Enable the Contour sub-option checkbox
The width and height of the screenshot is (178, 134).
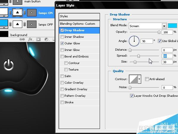[66, 63]
